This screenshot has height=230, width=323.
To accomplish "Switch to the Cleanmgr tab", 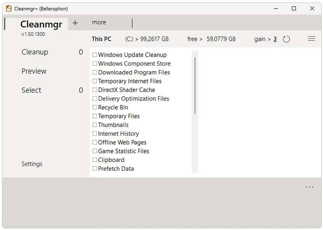I will pyautogui.click(x=41, y=24).
